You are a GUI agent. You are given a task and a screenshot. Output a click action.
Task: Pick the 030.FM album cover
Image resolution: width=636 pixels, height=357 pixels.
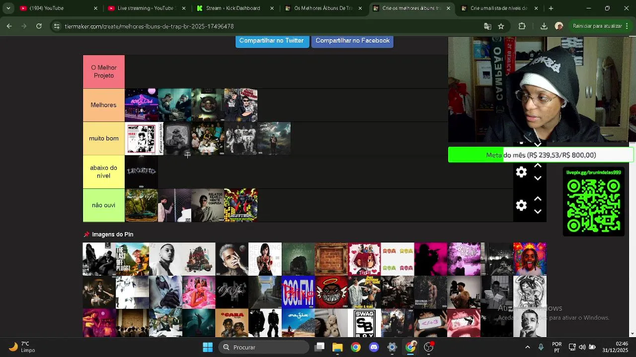298,292
